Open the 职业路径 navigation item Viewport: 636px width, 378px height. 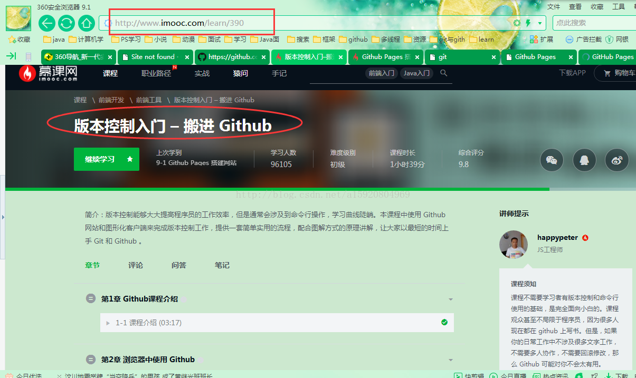coord(156,73)
